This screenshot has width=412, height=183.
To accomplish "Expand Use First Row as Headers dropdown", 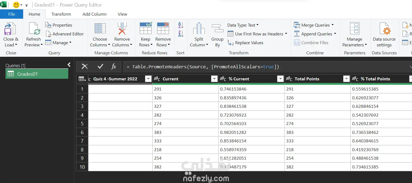I will [286, 34].
